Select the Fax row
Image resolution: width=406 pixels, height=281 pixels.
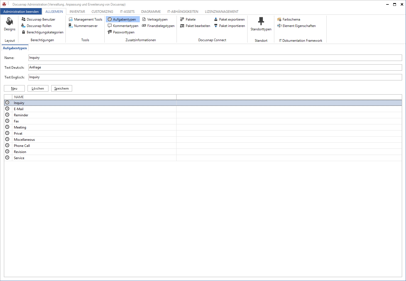(x=203, y=121)
